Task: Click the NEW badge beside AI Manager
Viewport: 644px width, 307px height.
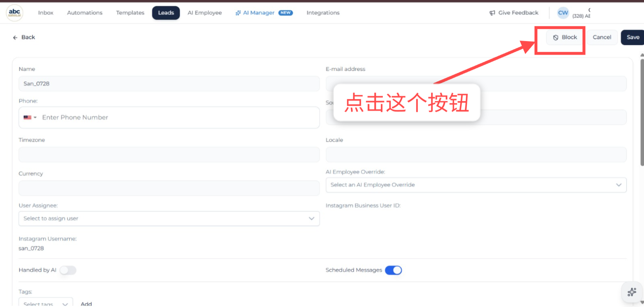Action: click(x=286, y=13)
